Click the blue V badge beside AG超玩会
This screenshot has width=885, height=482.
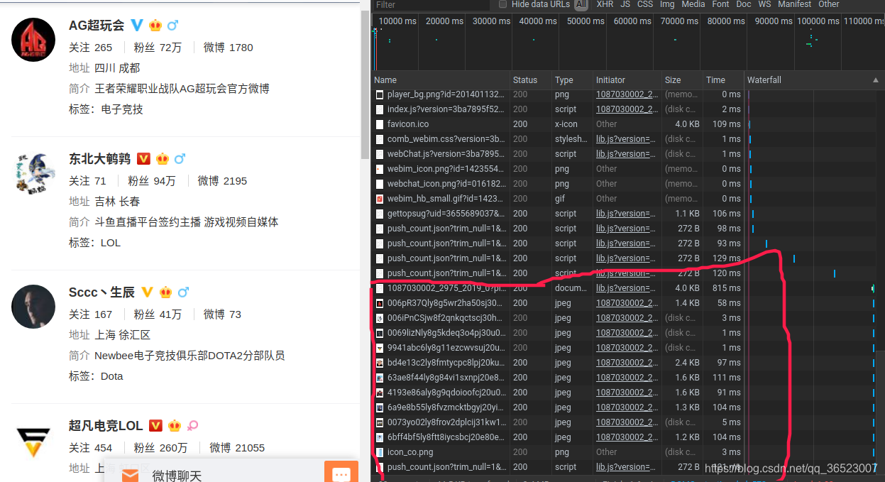tap(136, 26)
